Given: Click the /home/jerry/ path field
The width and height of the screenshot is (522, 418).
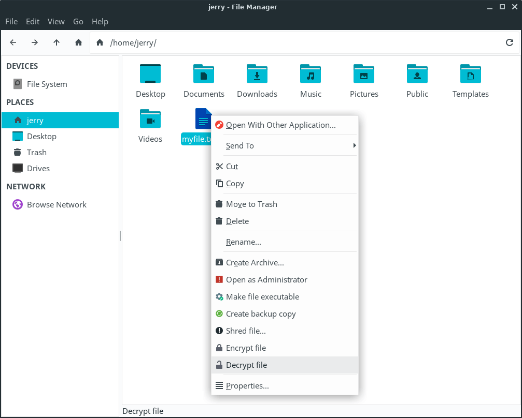Looking at the screenshot, I should (301, 43).
